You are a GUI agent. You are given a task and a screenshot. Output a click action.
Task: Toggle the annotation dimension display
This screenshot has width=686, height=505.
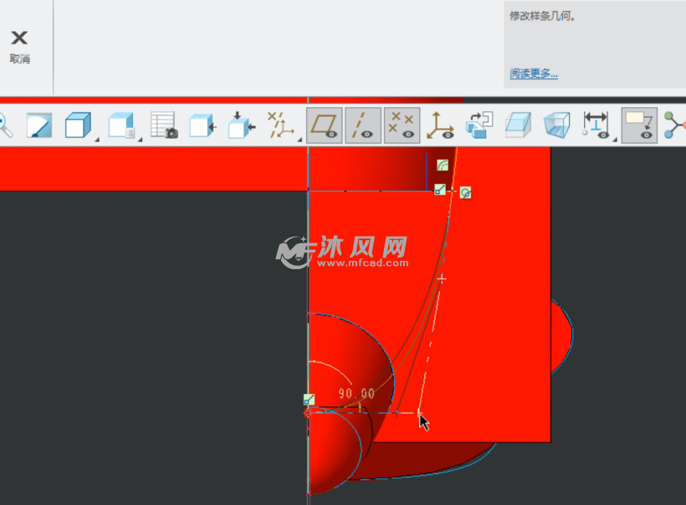click(596, 126)
